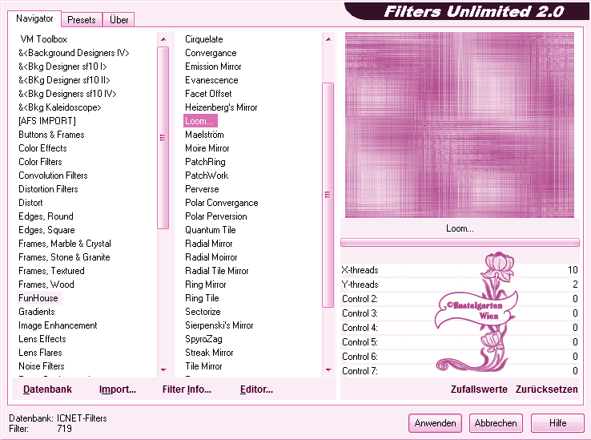Select &<Bkg Designer sf10 I> category
Viewport: 591px width, 440px height.
pos(62,67)
